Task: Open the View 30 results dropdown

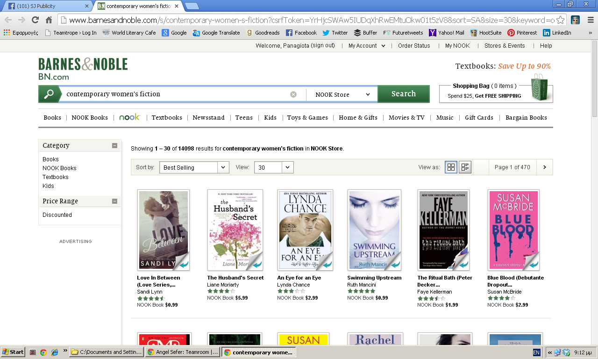Action: pos(274,167)
